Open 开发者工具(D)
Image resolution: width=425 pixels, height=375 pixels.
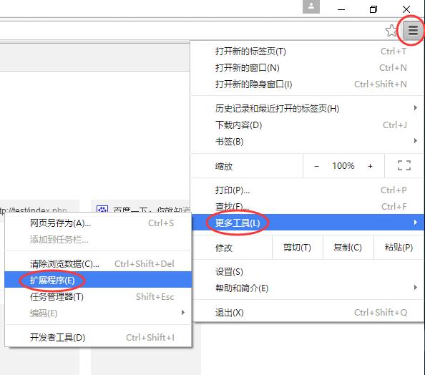98,337
